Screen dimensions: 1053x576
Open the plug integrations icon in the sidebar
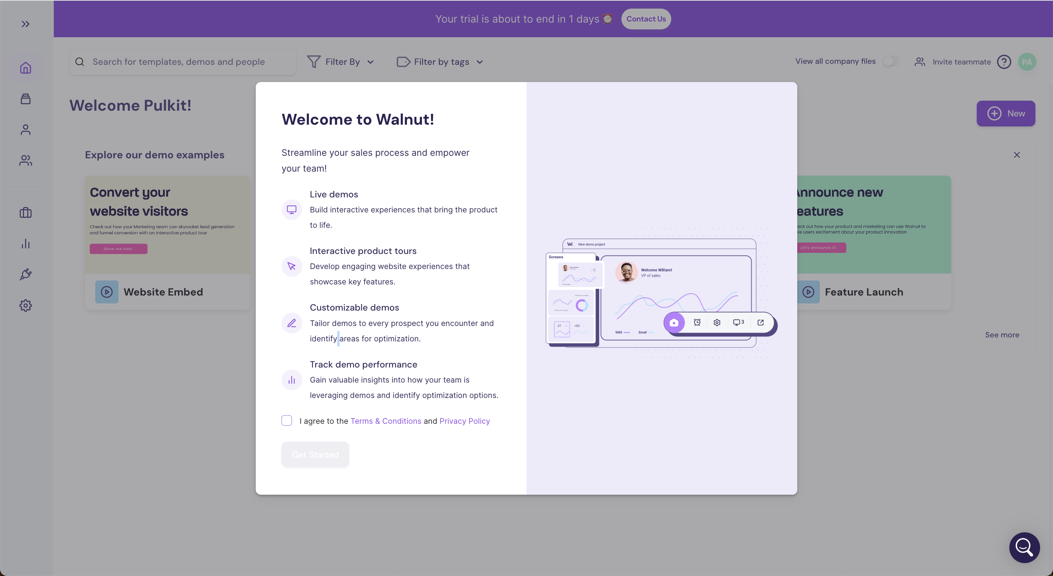tap(25, 274)
